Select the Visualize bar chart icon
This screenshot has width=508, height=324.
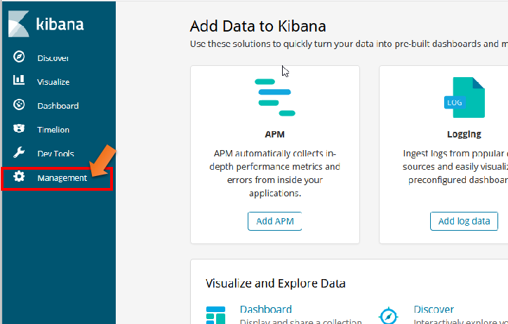pos(19,80)
